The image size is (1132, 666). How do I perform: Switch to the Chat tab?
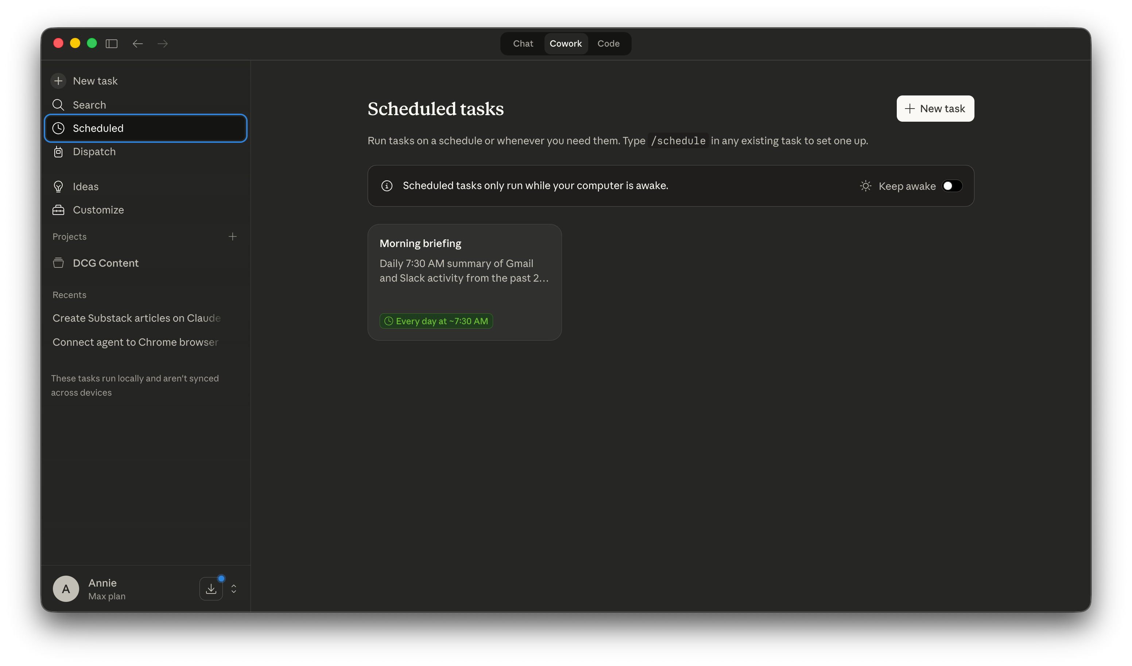click(523, 43)
